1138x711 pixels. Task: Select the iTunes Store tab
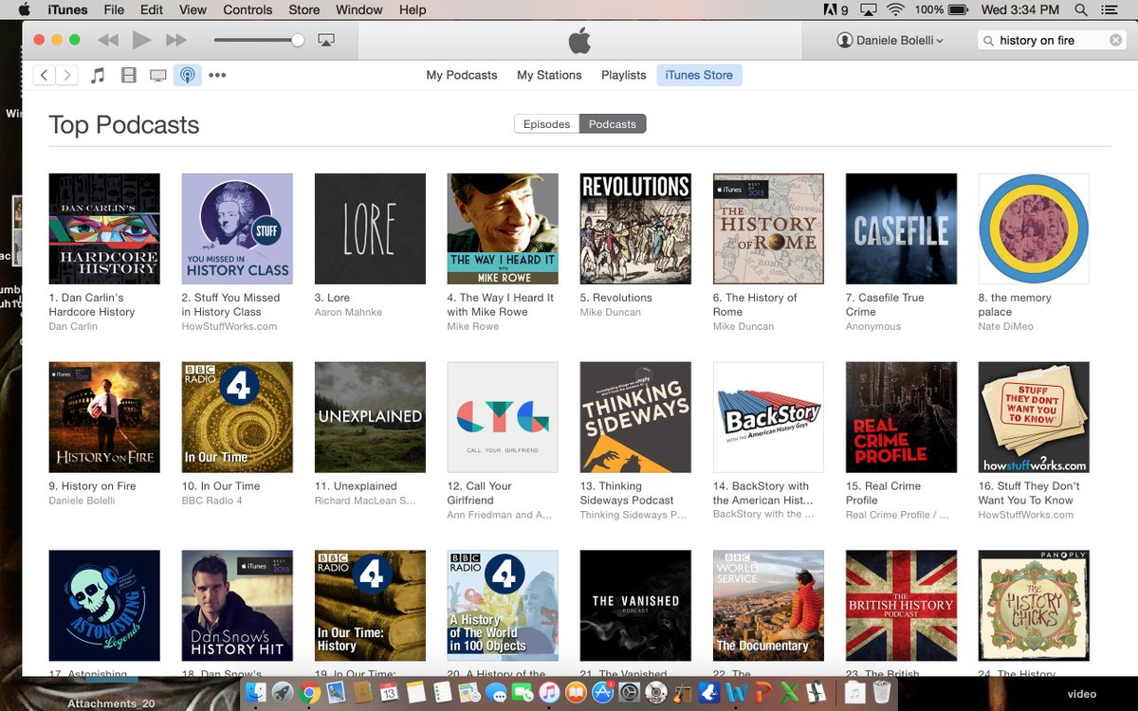[699, 75]
